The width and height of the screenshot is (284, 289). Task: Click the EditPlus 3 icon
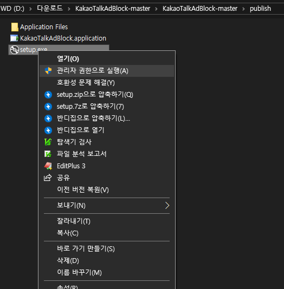[48, 166]
